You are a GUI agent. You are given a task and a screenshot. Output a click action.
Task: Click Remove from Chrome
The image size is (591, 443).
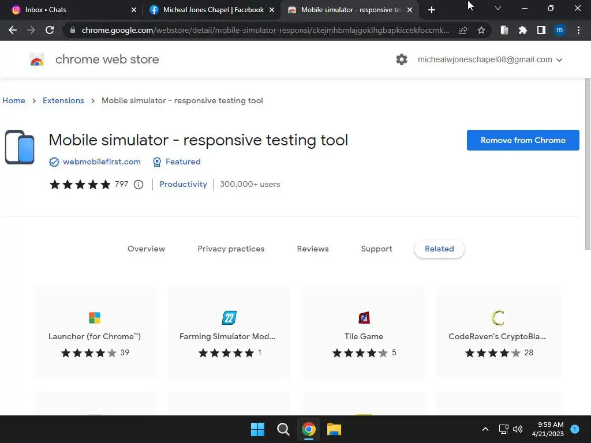point(523,140)
